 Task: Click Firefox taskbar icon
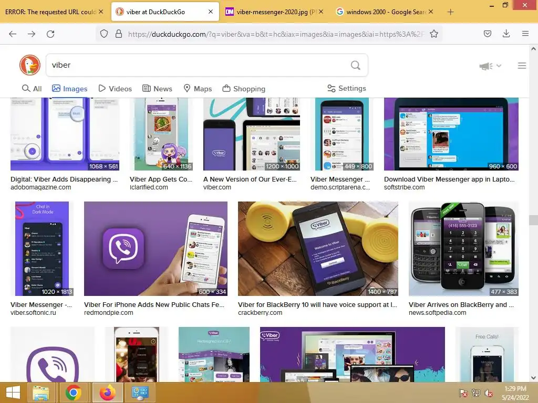point(108,393)
